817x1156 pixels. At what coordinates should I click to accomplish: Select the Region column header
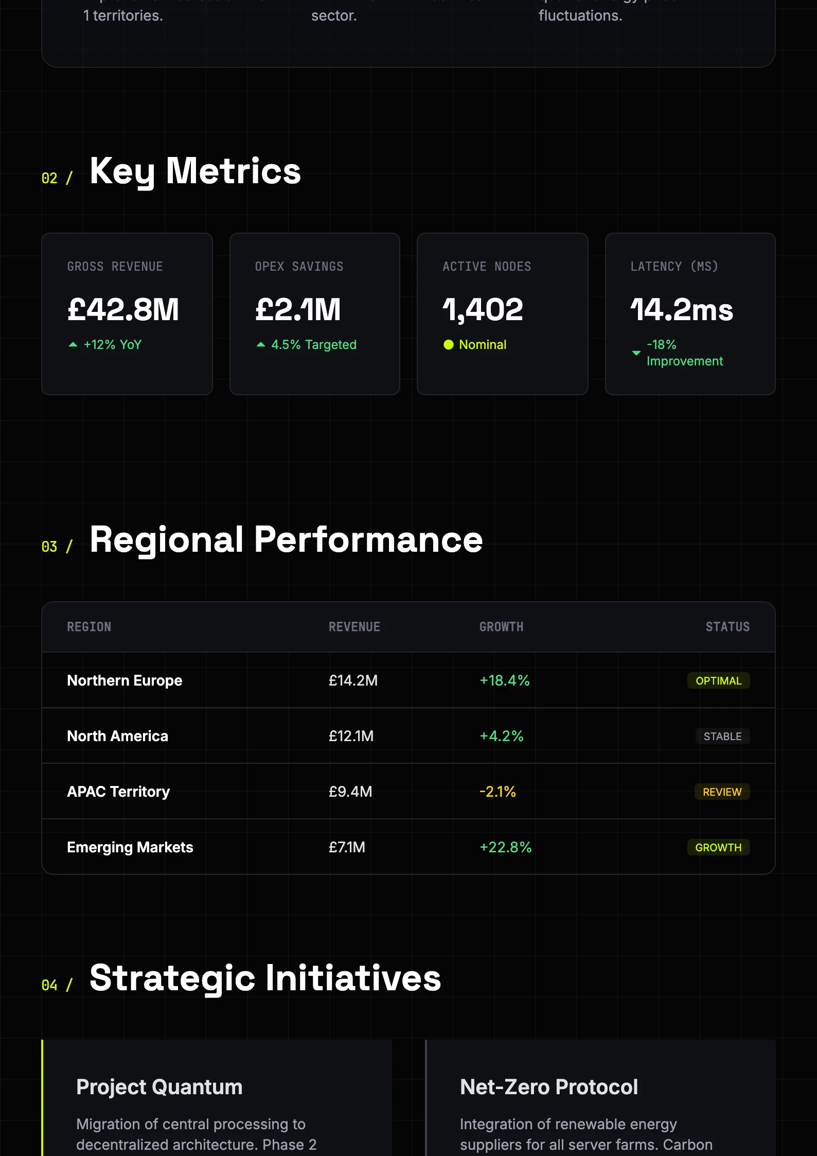[89, 627]
